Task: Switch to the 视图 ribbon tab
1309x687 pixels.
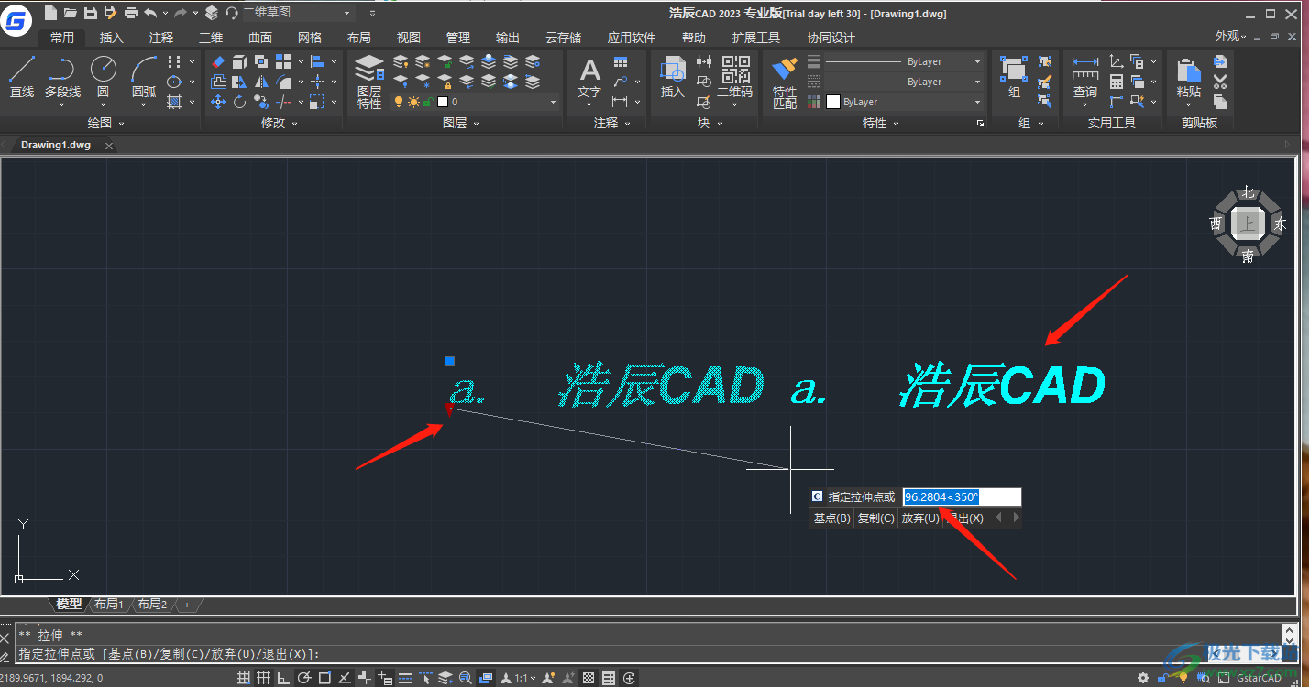Action: (x=409, y=38)
